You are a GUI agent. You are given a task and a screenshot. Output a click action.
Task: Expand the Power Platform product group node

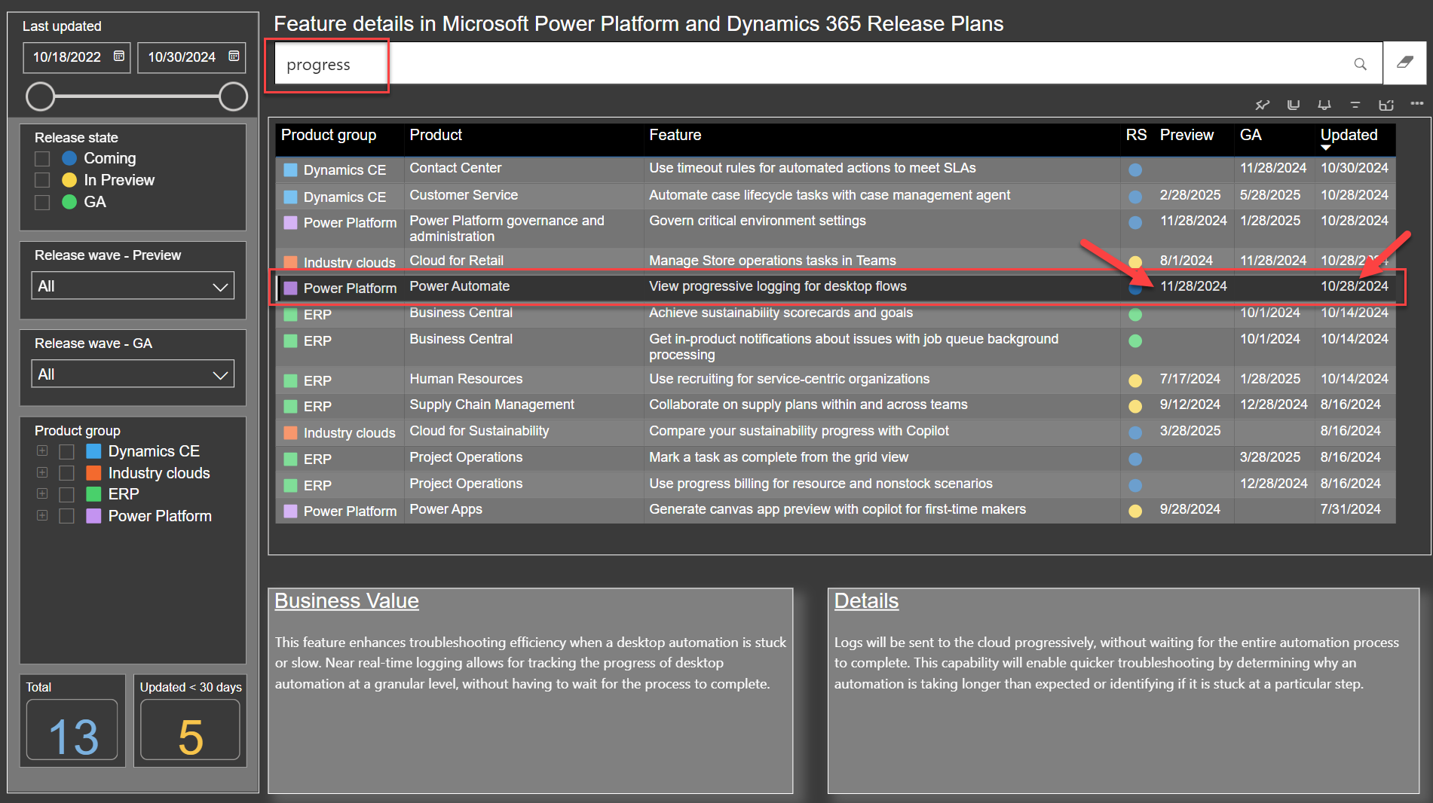click(42, 515)
